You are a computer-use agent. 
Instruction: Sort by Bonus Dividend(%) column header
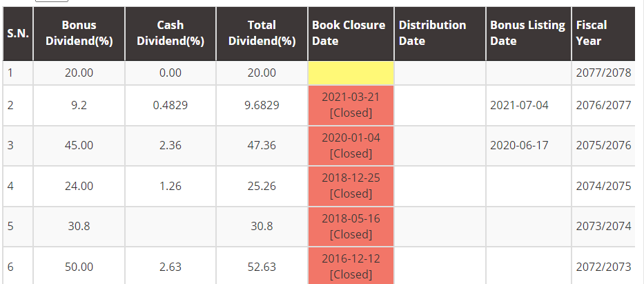pyautogui.click(x=79, y=33)
